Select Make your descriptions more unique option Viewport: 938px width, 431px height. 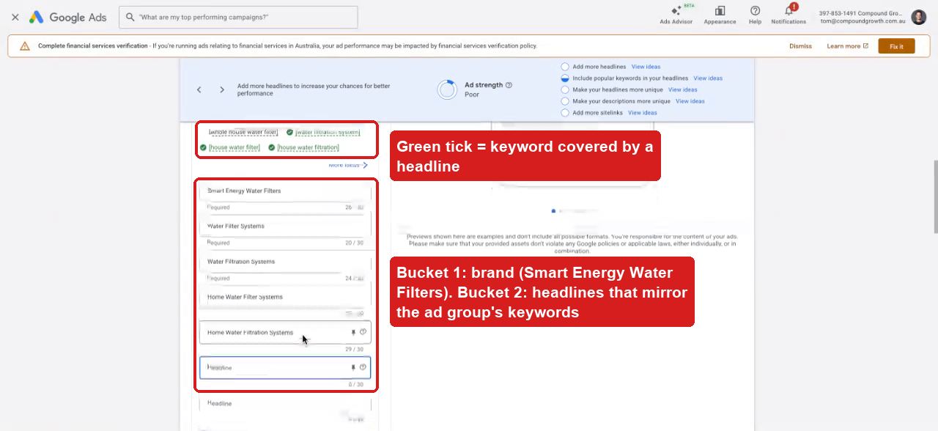point(565,101)
